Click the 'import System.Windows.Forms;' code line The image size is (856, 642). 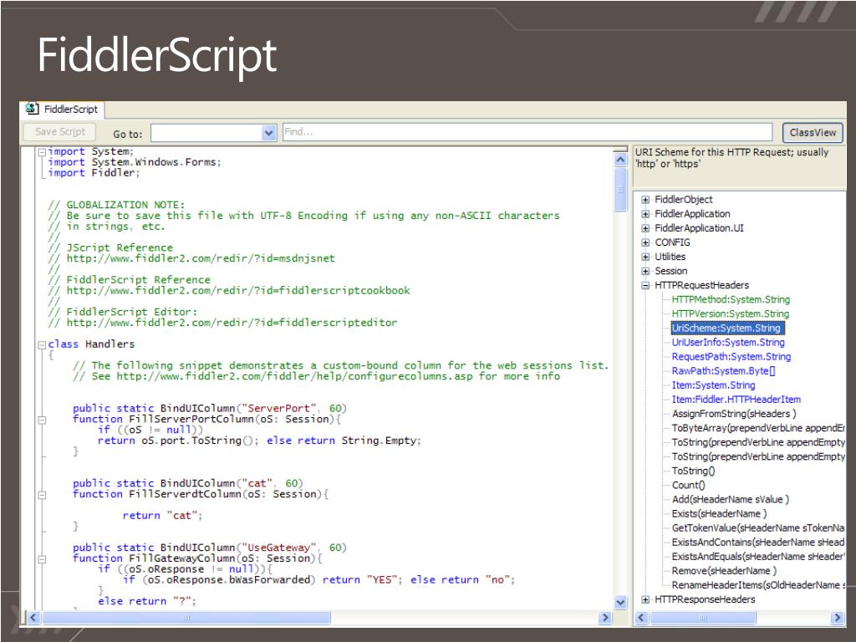click(x=135, y=162)
